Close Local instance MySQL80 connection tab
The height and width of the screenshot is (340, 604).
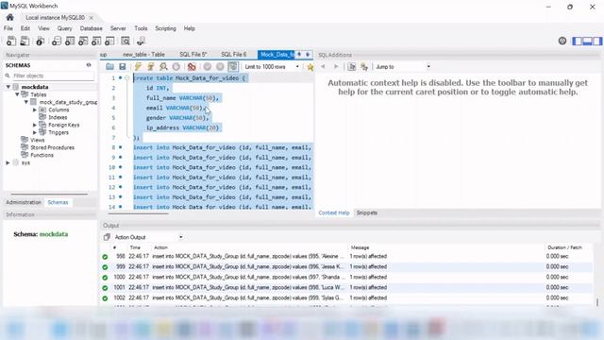(92, 18)
